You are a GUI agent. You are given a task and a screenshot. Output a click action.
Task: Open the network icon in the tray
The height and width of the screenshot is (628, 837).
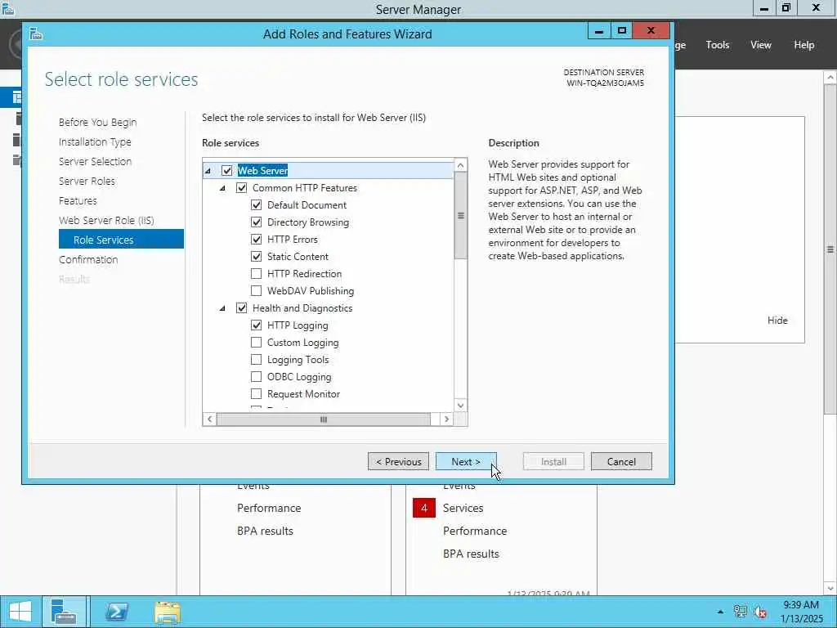(x=740, y=612)
